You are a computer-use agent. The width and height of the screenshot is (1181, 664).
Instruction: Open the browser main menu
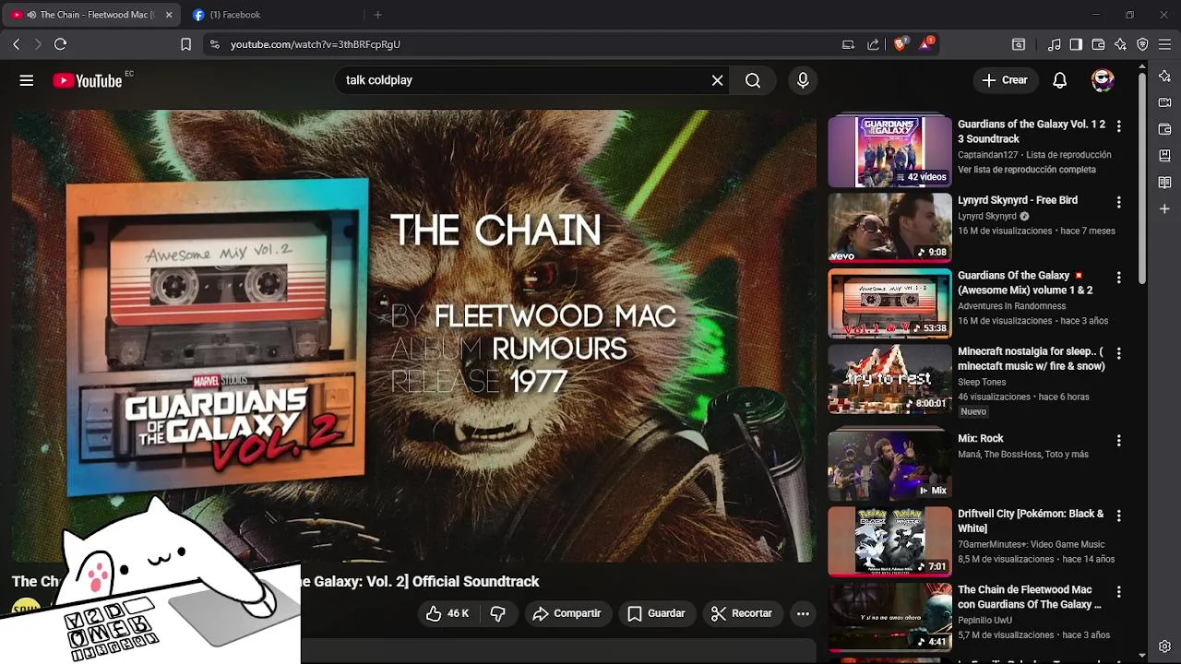1164,44
